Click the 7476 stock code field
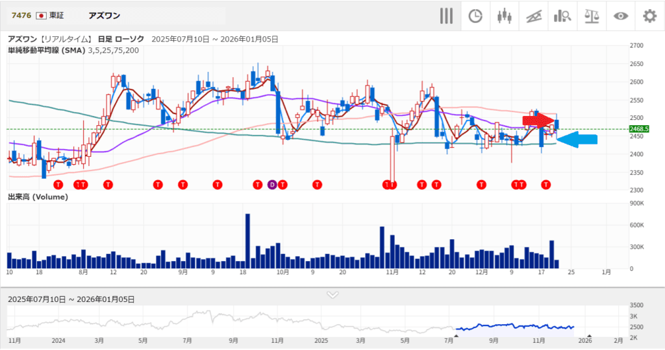 (x=20, y=16)
